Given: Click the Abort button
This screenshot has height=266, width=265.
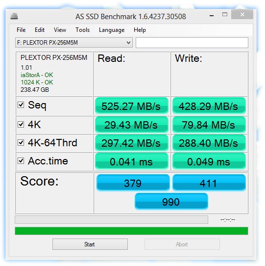Looking at the screenshot, I should click(182, 244).
